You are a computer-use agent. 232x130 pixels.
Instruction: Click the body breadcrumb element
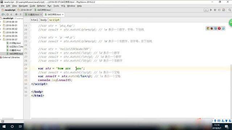tap(43, 20)
